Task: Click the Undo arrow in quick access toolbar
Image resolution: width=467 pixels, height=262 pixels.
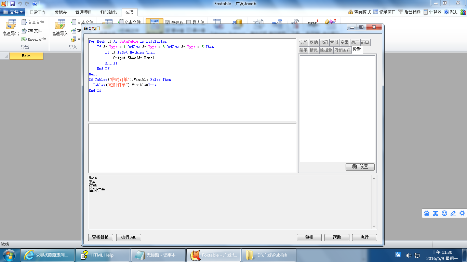Action: pos(20,4)
